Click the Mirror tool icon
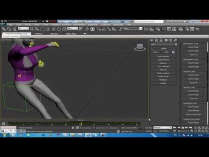Image resolution: width=209 pixels, height=157 pixels. pos(146,29)
